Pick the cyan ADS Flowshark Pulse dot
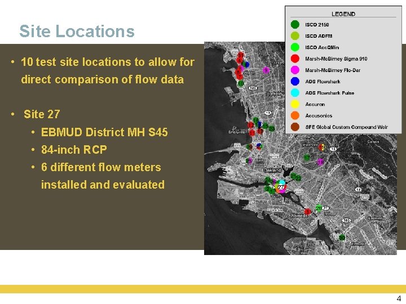Viewport: 406px width, 304px height. tap(295, 93)
